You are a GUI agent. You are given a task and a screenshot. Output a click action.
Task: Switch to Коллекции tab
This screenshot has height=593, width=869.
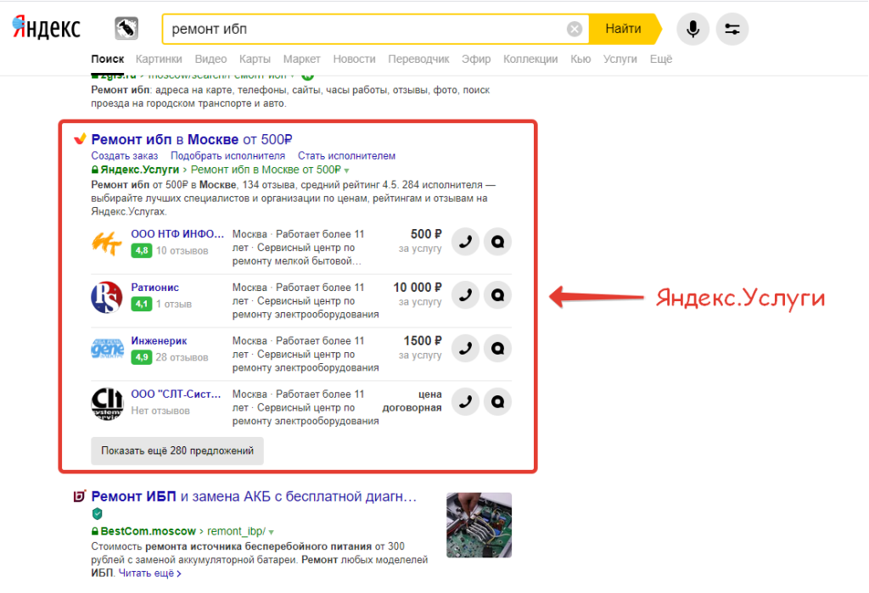(x=530, y=59)
